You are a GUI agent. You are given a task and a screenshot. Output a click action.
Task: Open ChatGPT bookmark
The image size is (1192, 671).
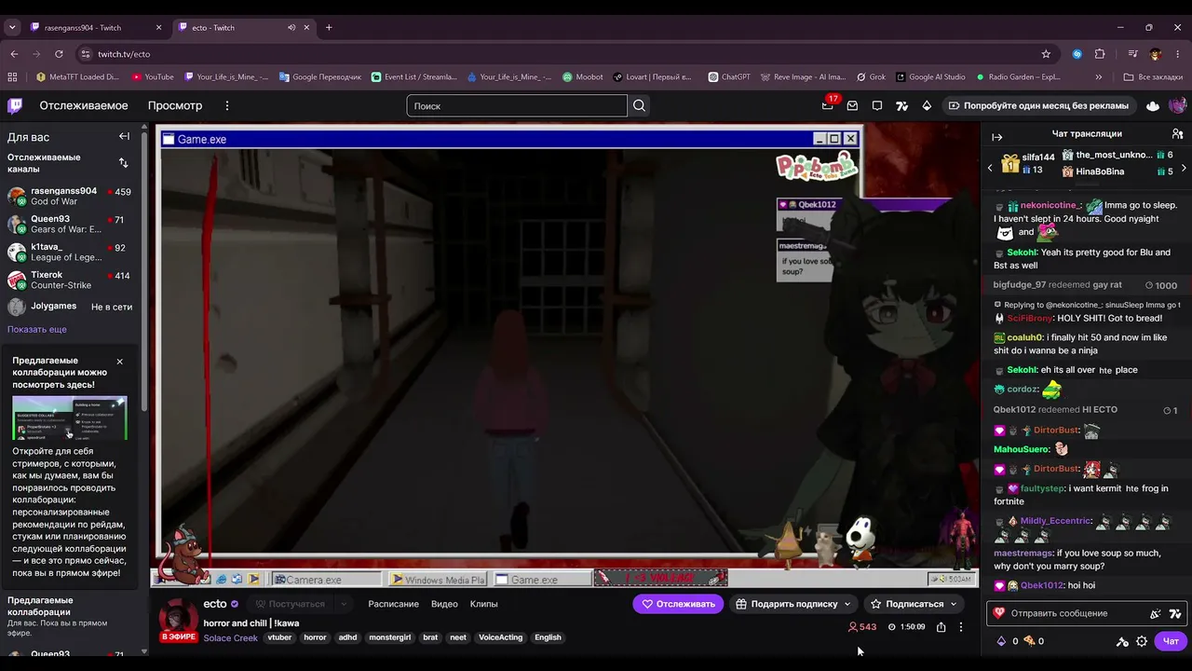(x=729, y=77)
